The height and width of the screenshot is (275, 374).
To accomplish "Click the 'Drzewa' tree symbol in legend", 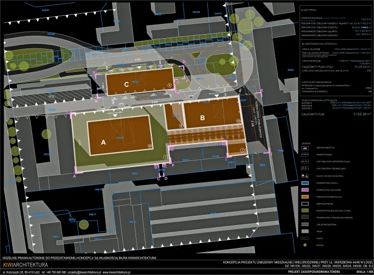I will point(305,245).
